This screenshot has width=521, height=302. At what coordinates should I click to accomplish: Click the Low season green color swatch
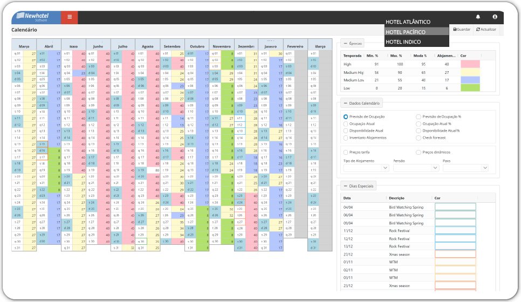click(470, 88)
